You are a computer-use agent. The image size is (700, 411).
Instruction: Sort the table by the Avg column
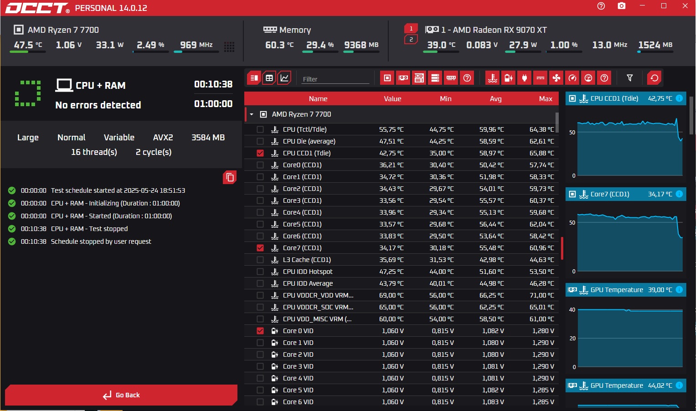click(x=496, y=98)
